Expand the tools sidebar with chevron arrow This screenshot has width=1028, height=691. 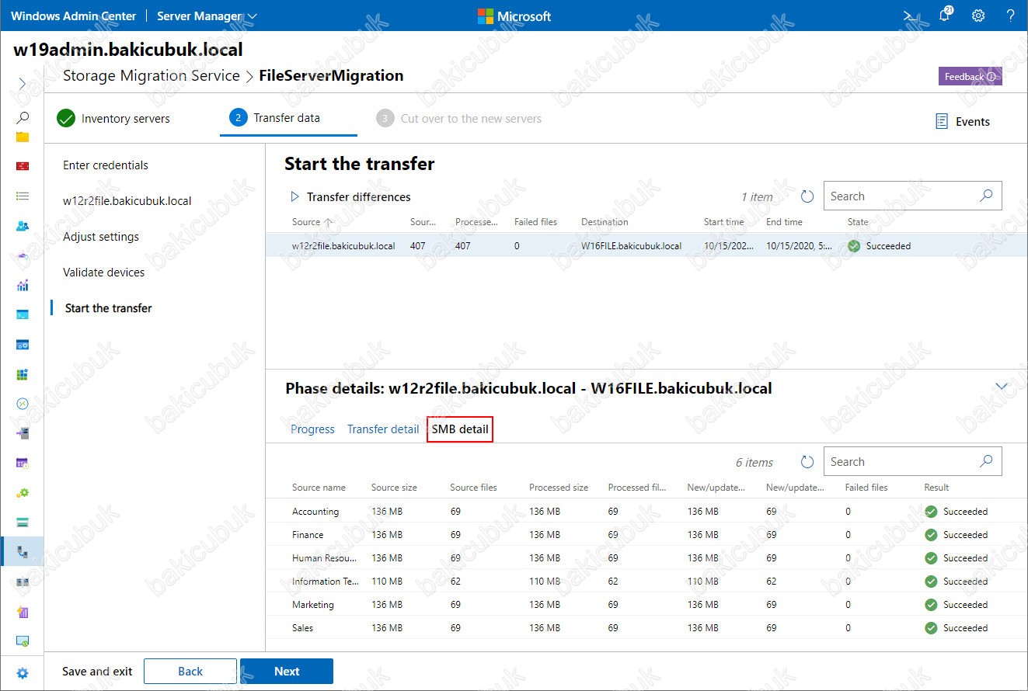(x=23, y=83)
